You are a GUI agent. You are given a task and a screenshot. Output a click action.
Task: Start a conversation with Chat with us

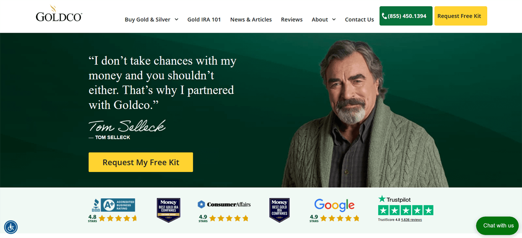tap(498, 225)
